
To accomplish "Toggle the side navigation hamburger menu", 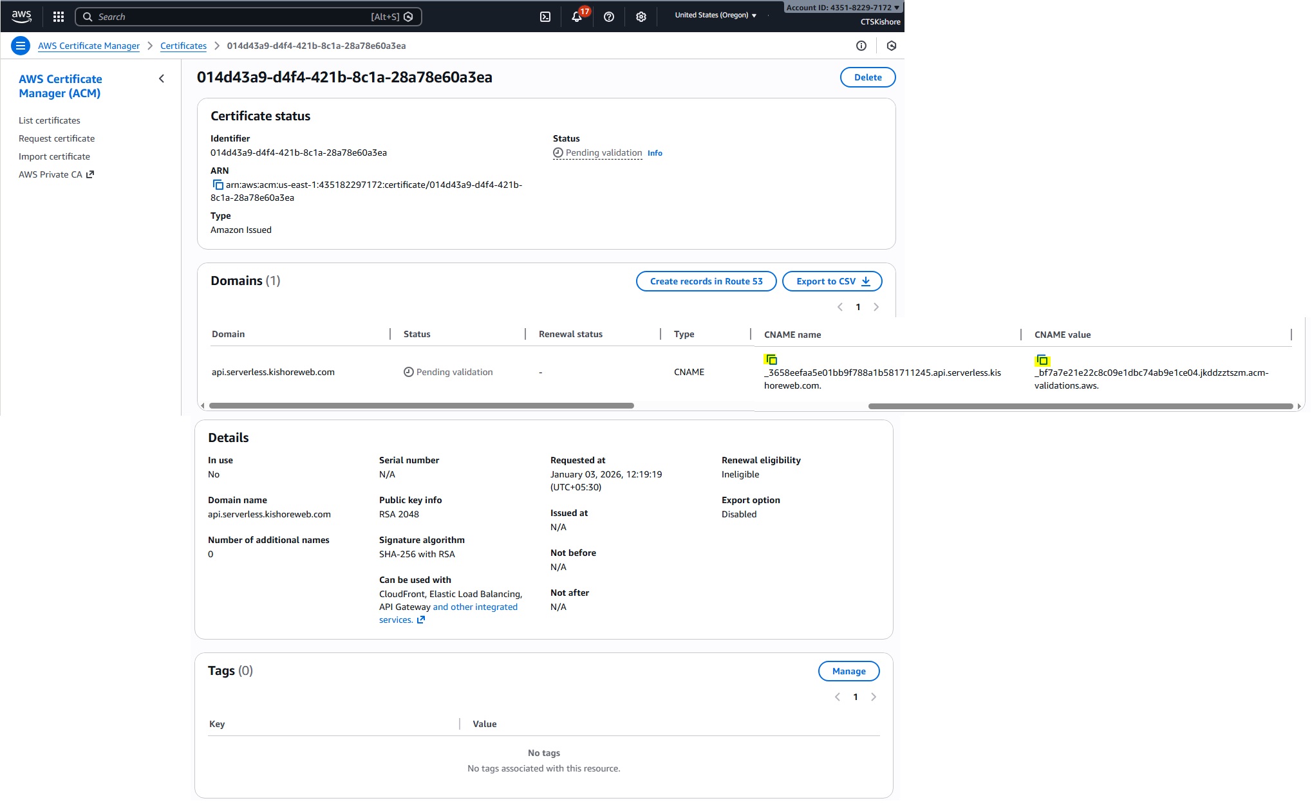I will pos(21,46).
